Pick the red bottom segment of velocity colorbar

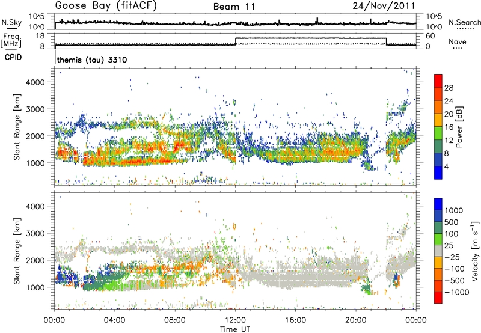coord(438,298)
